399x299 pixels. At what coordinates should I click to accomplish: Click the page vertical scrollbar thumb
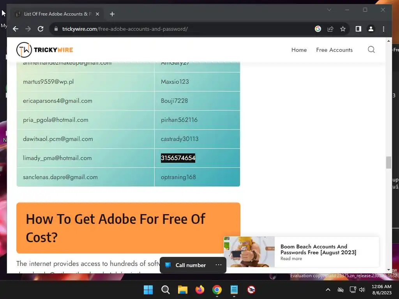(388, 162)
